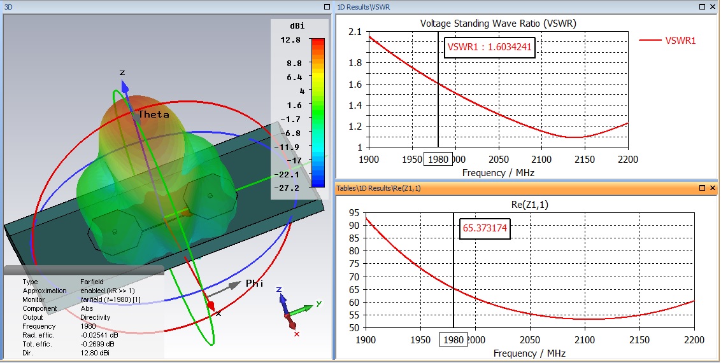
Task: Close the 1D Results\VSWR window
Action: coord(713,7)
